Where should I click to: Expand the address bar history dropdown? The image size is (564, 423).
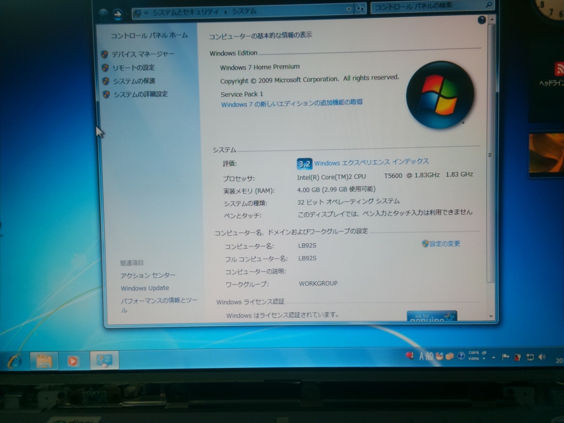pos(349,9)
